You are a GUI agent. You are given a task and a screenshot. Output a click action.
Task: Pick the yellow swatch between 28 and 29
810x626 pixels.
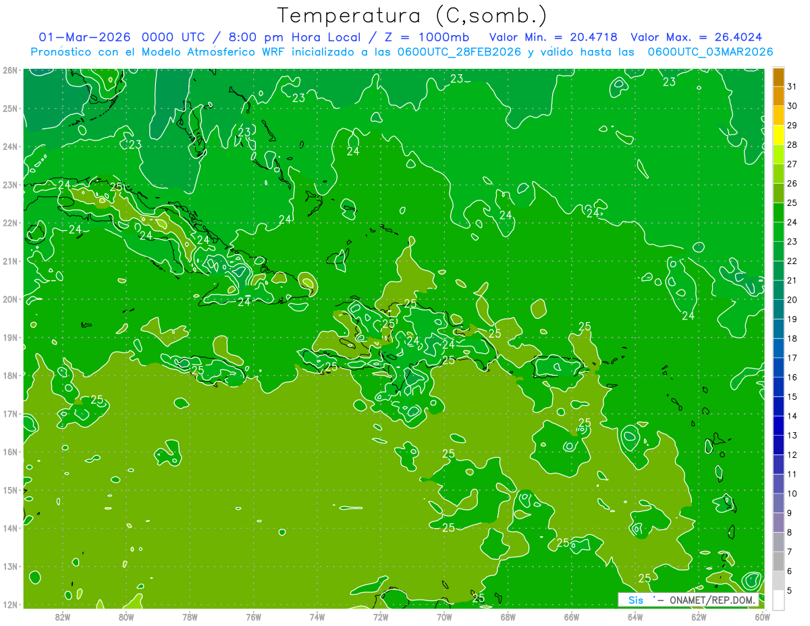click(x=778, y=135)
